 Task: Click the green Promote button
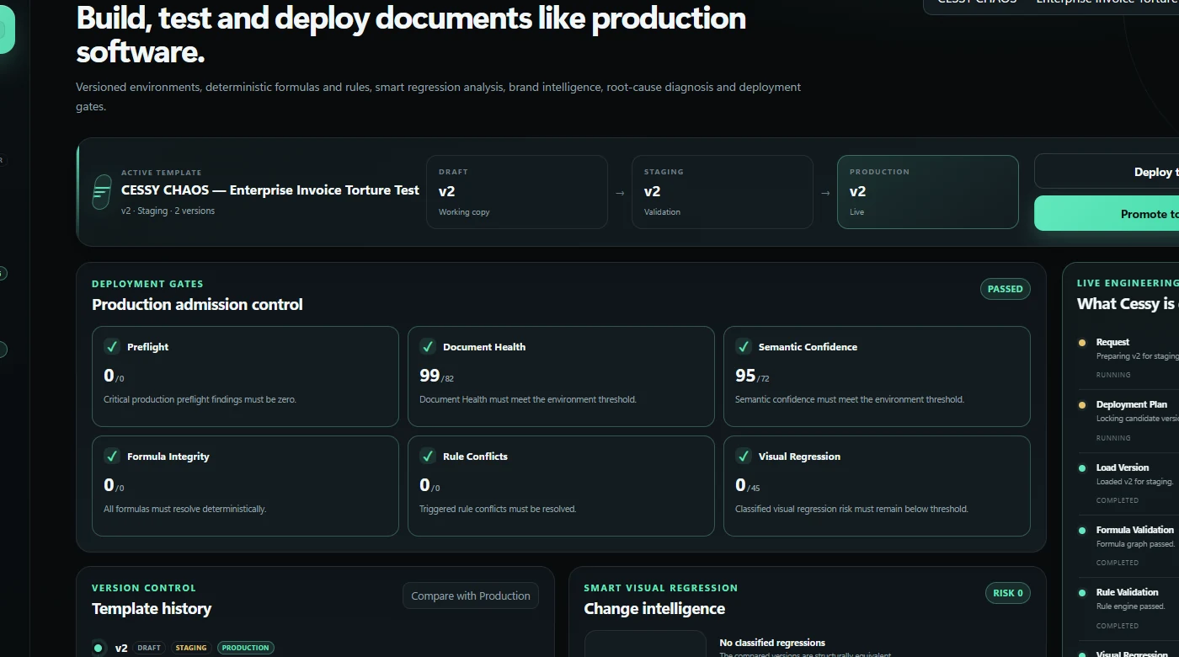pos(1107,214)
